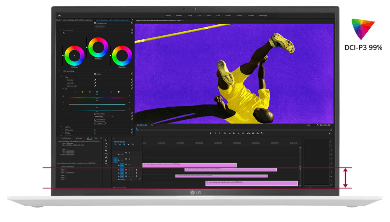Reset the Denoise parameter
The width and height of the screenshot is (390, 222).
click(132, 130)
